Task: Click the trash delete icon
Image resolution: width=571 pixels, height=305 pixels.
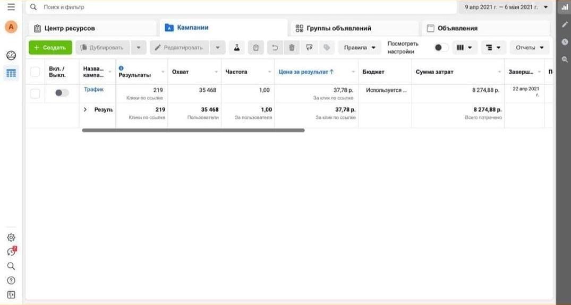Action: [x=292, y=48]
